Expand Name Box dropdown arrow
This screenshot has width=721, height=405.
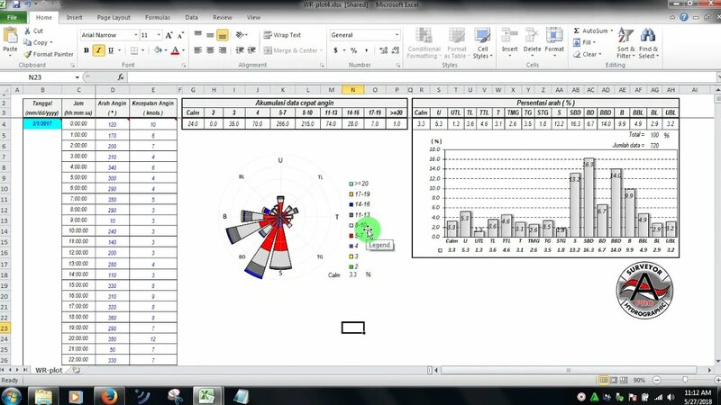(77, 77)
